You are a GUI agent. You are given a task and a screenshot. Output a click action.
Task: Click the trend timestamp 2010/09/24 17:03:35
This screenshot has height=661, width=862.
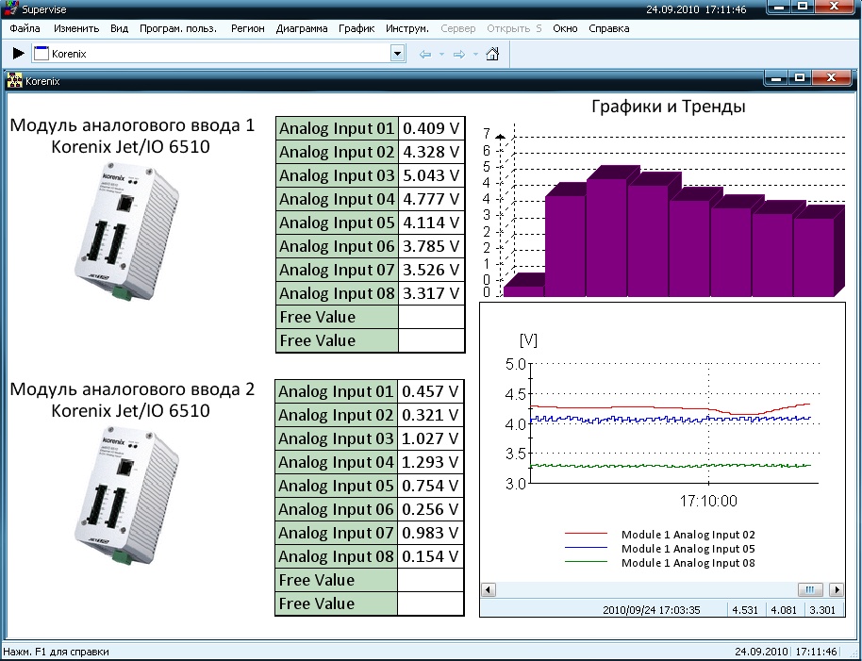652,610
